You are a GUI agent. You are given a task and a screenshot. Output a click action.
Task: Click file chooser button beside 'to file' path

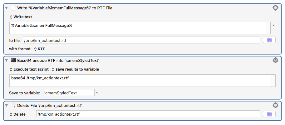pyautogui.click(x=269, y=40)
